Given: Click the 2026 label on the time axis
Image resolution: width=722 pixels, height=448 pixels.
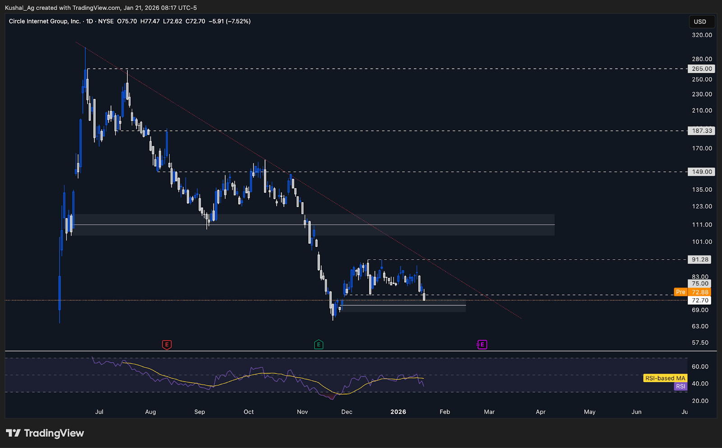Looking at the screenshot, I should coord(398,412).
